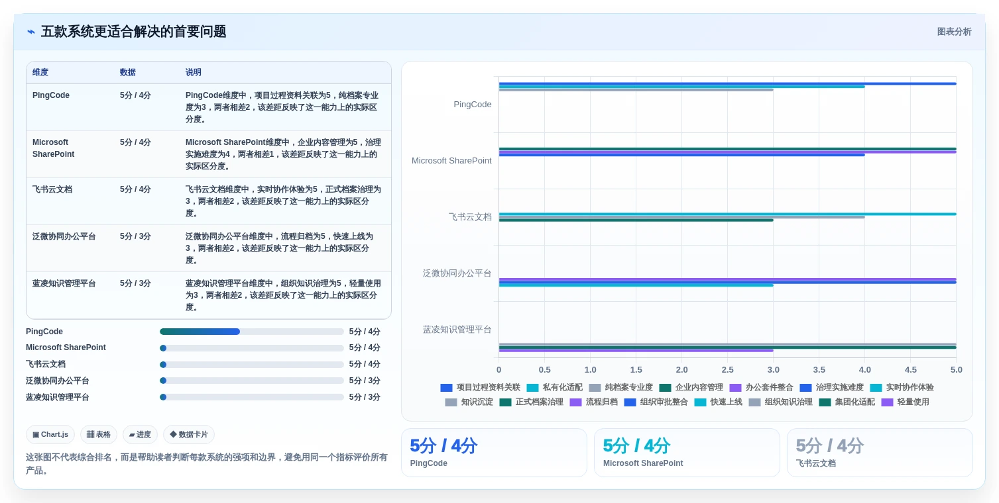
Task: Click the PingCode progress bar
Action: 252,332
